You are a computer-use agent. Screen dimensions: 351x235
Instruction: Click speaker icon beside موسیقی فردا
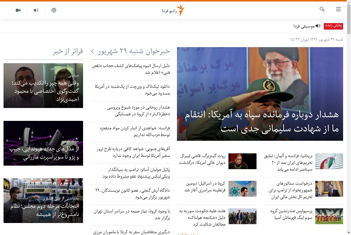(x=318, y=26)
